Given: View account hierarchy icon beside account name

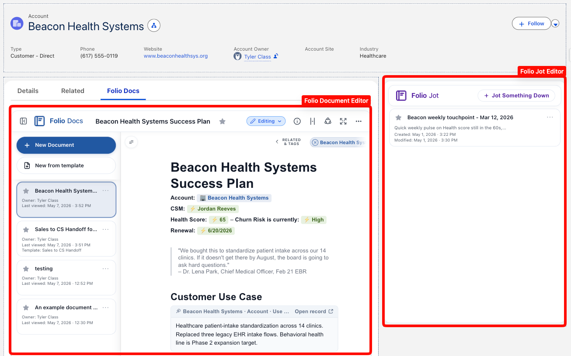Looking at the screenshot, I should [x=154, y=26].
